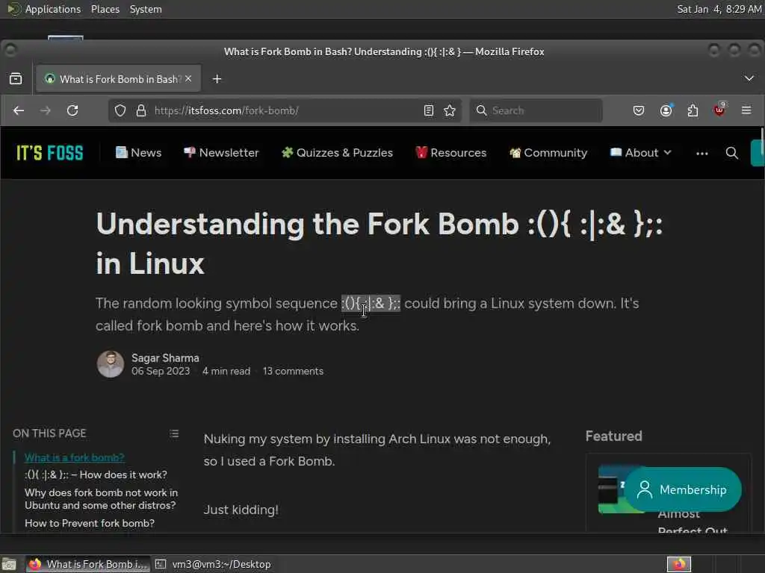Open the Pocket save icon
This screenshot has width=765, height=573.
639,110
